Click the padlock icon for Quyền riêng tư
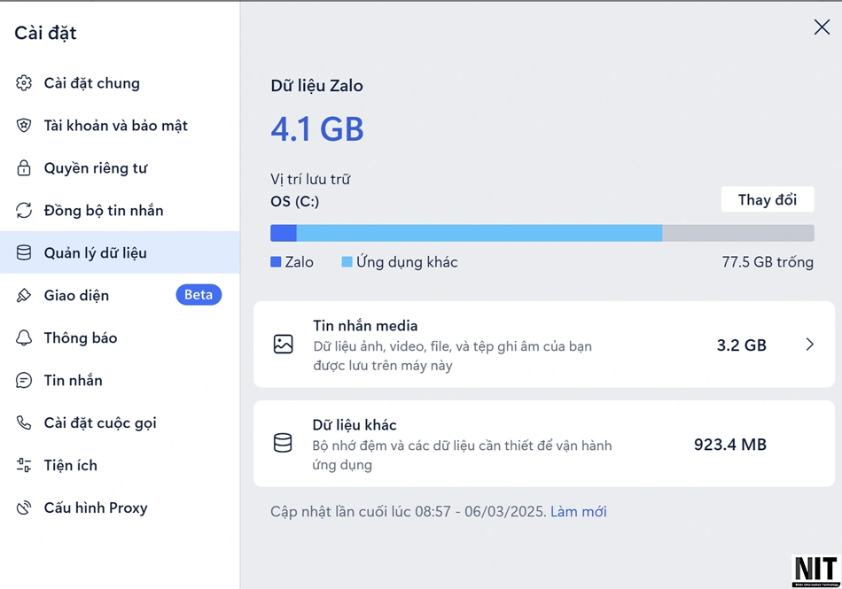Viewport: 842px width, 589px height. 24,168
